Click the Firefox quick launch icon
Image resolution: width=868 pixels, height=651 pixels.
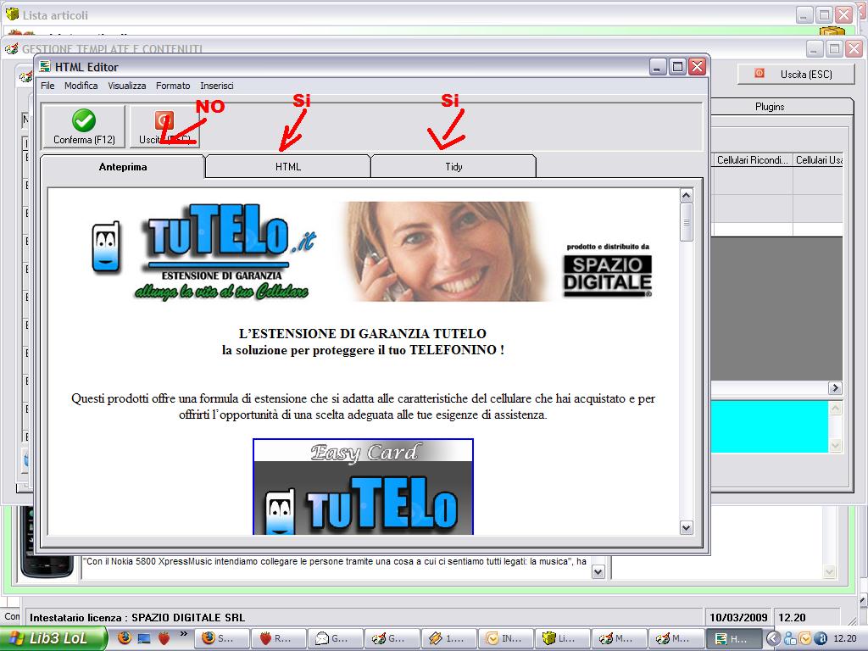[x=125, y=637]
